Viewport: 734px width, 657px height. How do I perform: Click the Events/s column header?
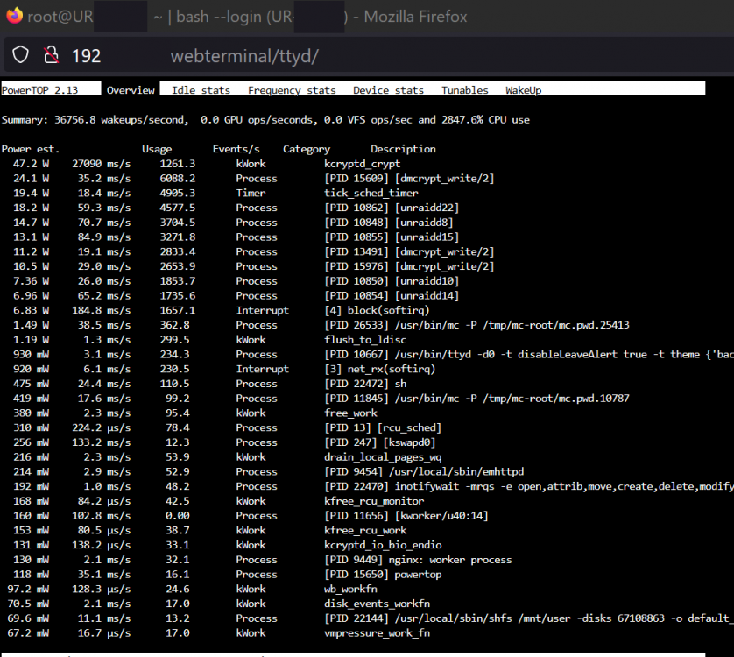[236, 149]
